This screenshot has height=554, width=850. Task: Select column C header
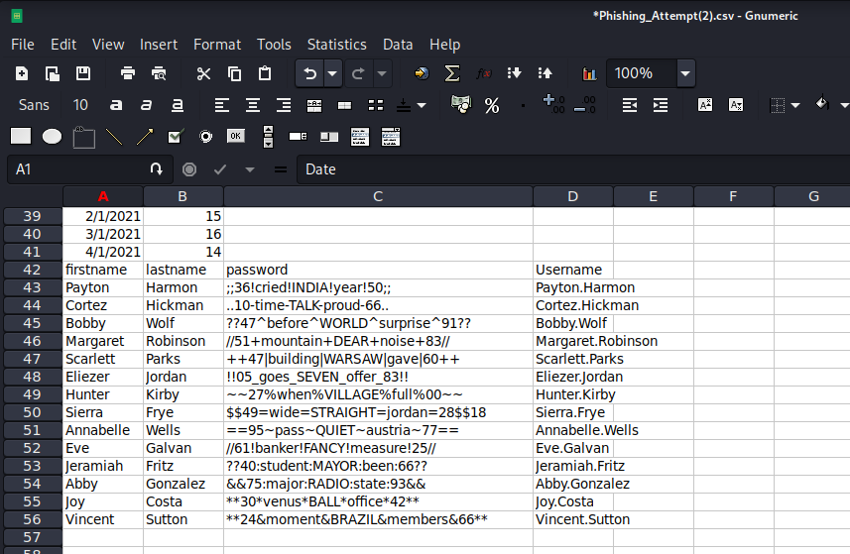pos(378,196)
